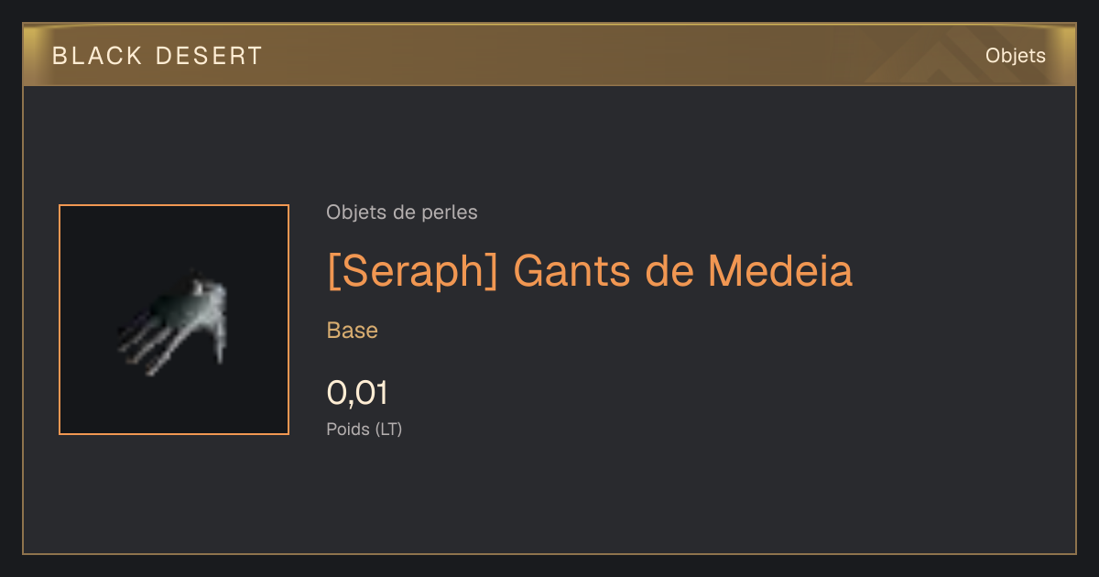
Task: Open the Objets section link
Action: [x=1015, y=56]
